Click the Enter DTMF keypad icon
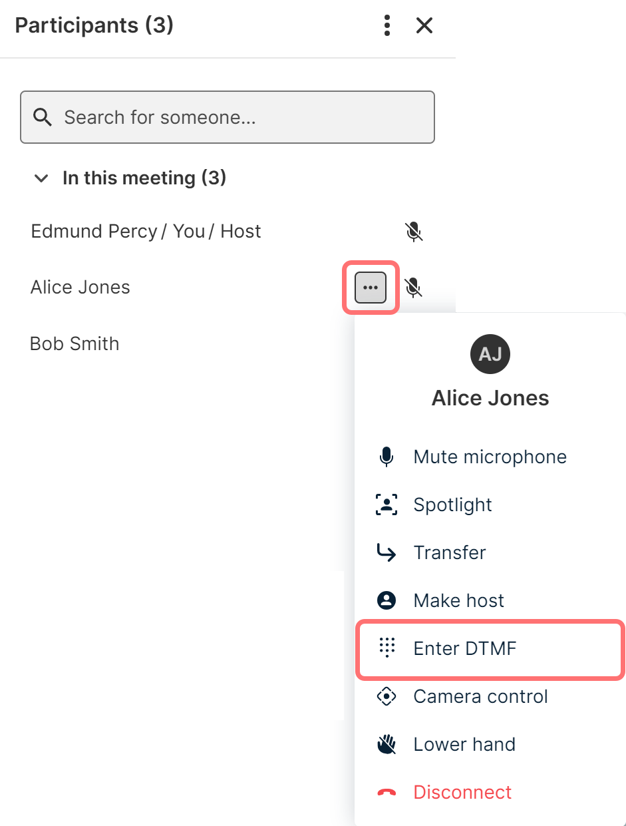This screenshot has height=826, width=626. (x=387, y=648)
